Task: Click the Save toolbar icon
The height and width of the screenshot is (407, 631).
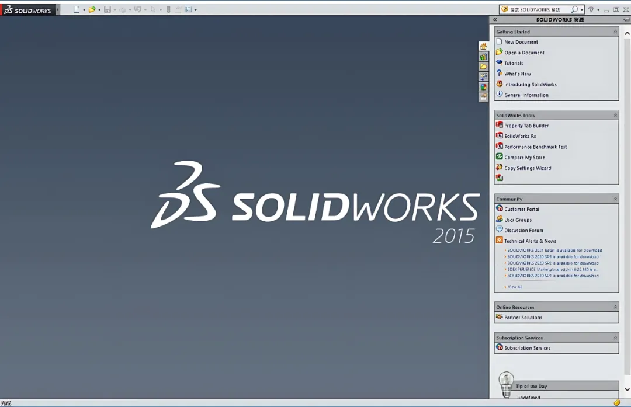Action: (108, 9)
